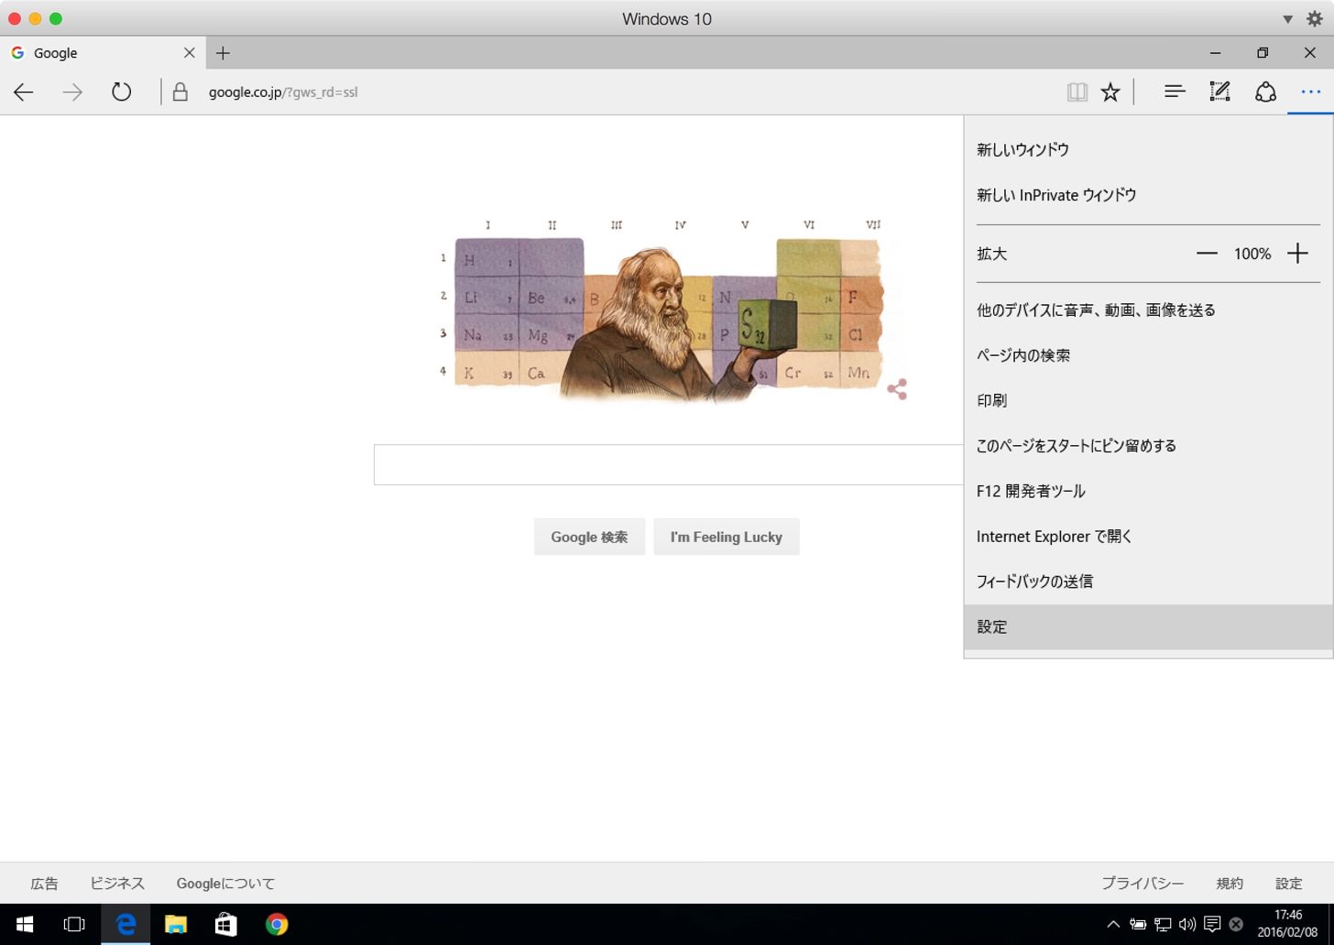This screenshot has height=945, width=1334.
Task: Open reading view book icon
Action: point(1077,92)
